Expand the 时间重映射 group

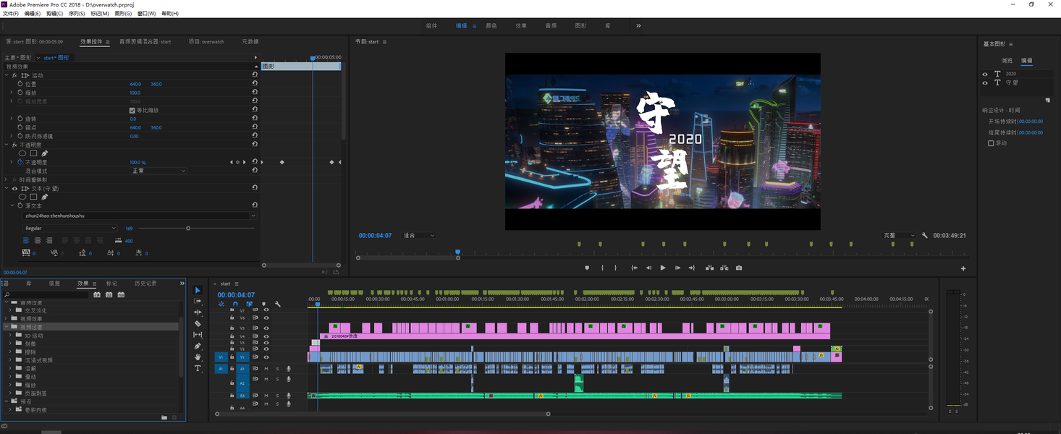point(7,179)
